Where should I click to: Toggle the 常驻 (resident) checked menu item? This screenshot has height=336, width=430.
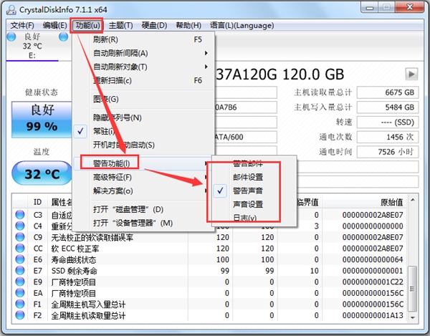click(143, 131)
